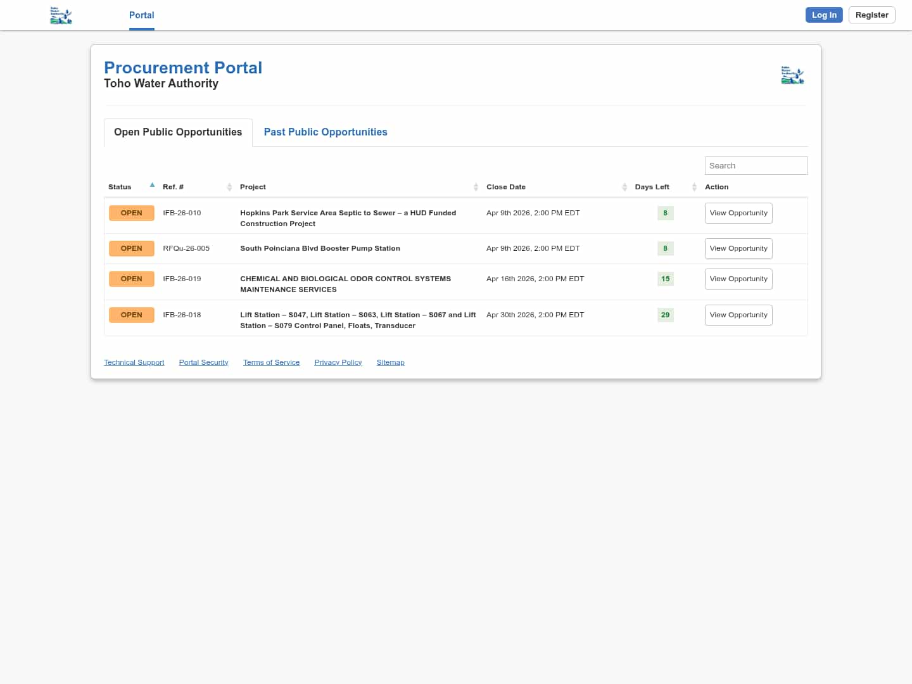View Opportunity for South Poinciana Booster Pump
Screen dimensions: 912x684
coord(738,248)
